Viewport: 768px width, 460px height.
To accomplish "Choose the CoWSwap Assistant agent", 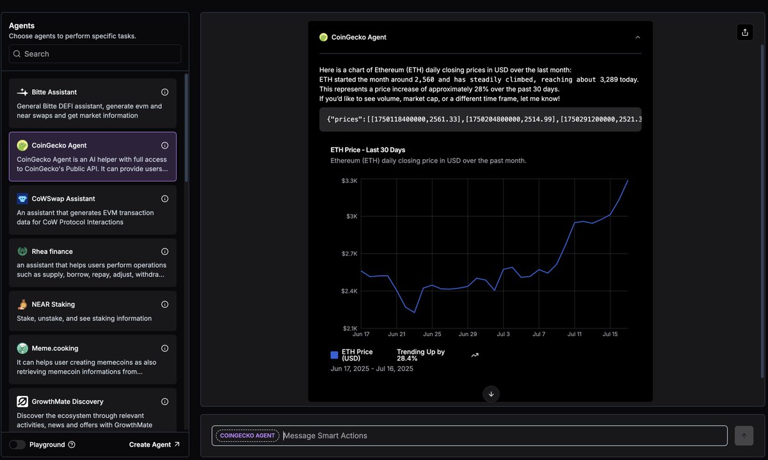I will pyautogui.click(x=92, y=210).
